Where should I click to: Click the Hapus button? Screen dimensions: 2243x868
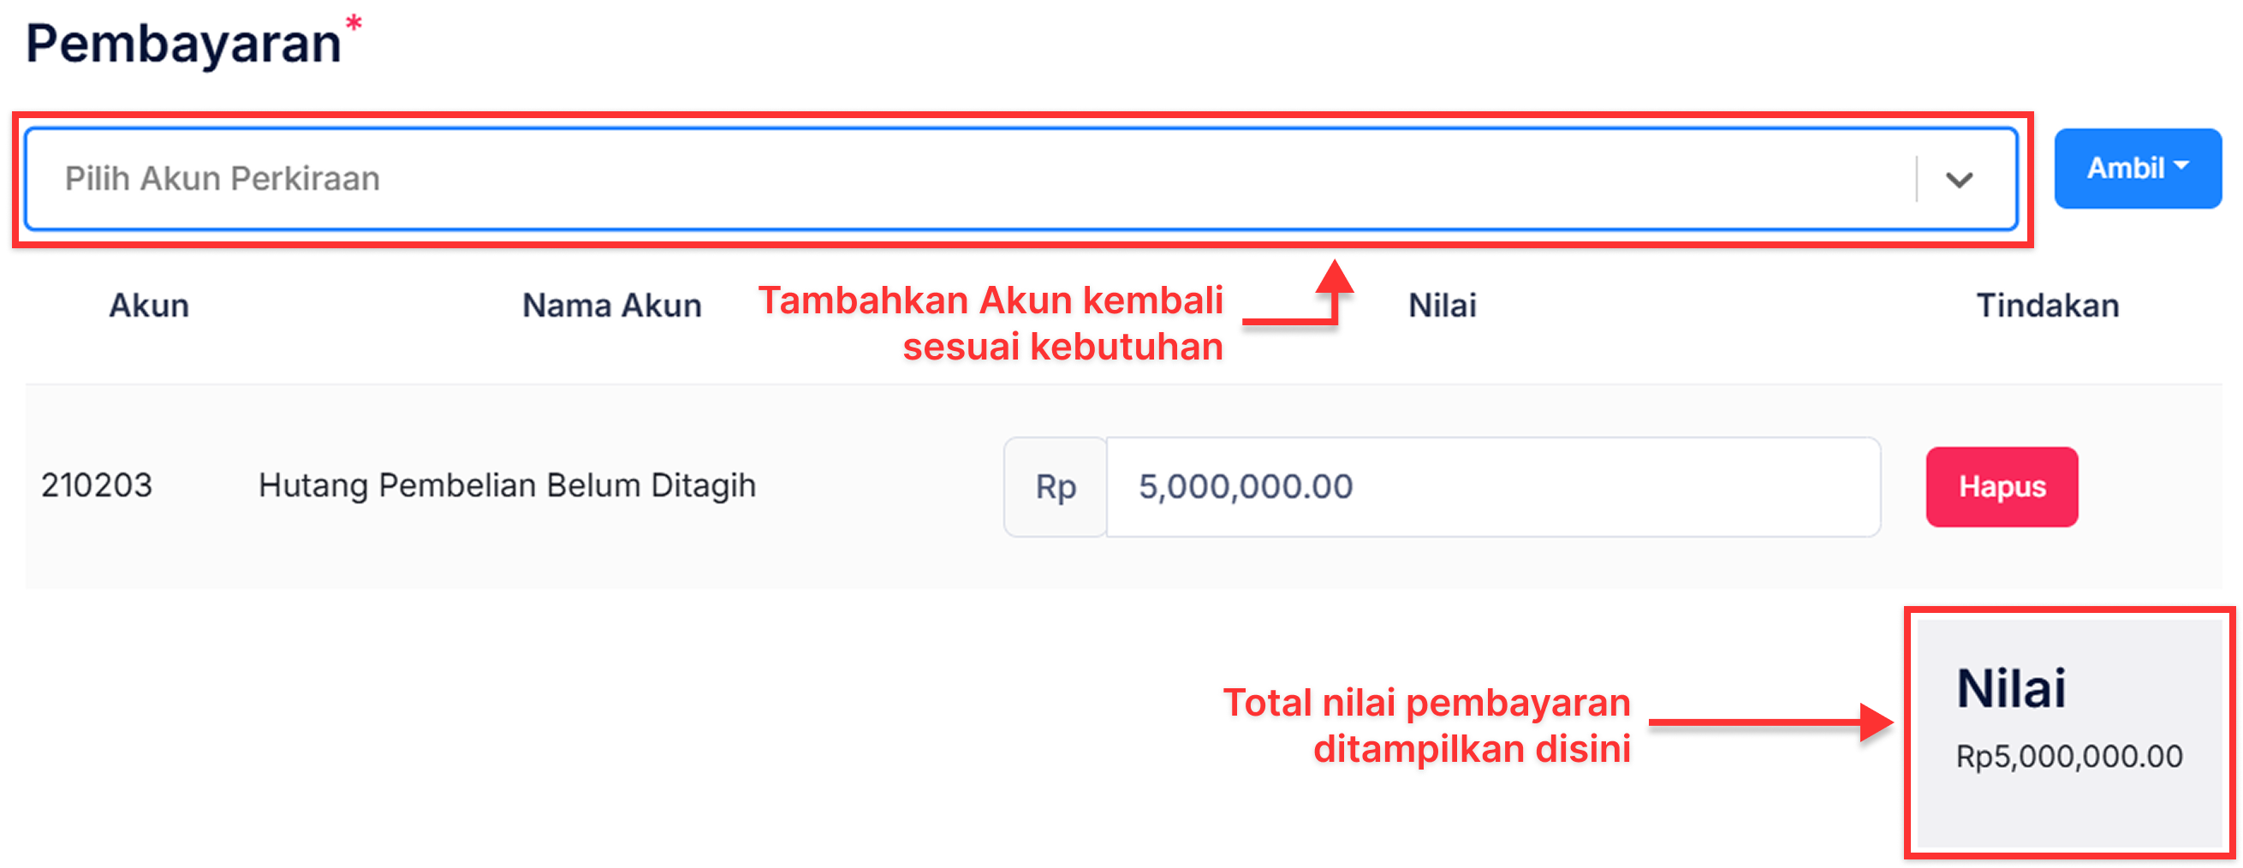pos(2002,487)
